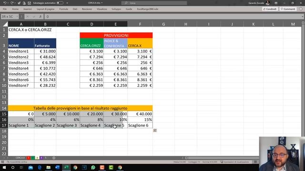Select column header G
Screen dimensions: 305x171
coord(163,24)
